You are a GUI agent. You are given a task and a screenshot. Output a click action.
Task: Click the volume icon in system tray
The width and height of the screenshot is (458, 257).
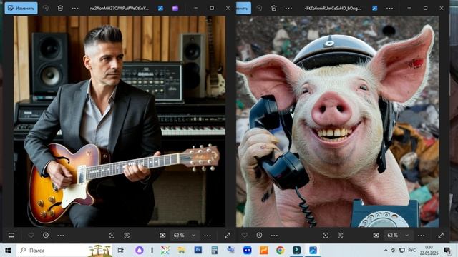(x=394, y=251)
